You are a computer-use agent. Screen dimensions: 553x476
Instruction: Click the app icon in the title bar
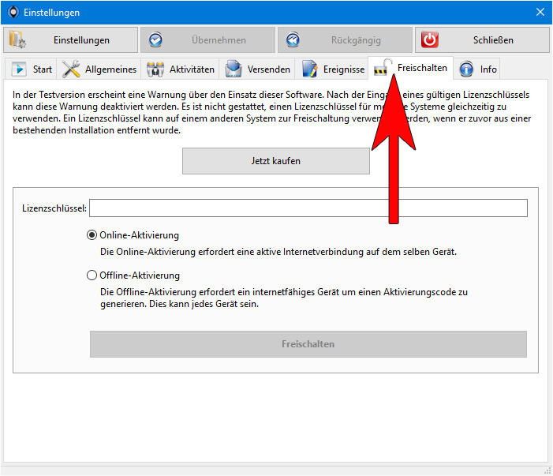click(x=13, y=13)
